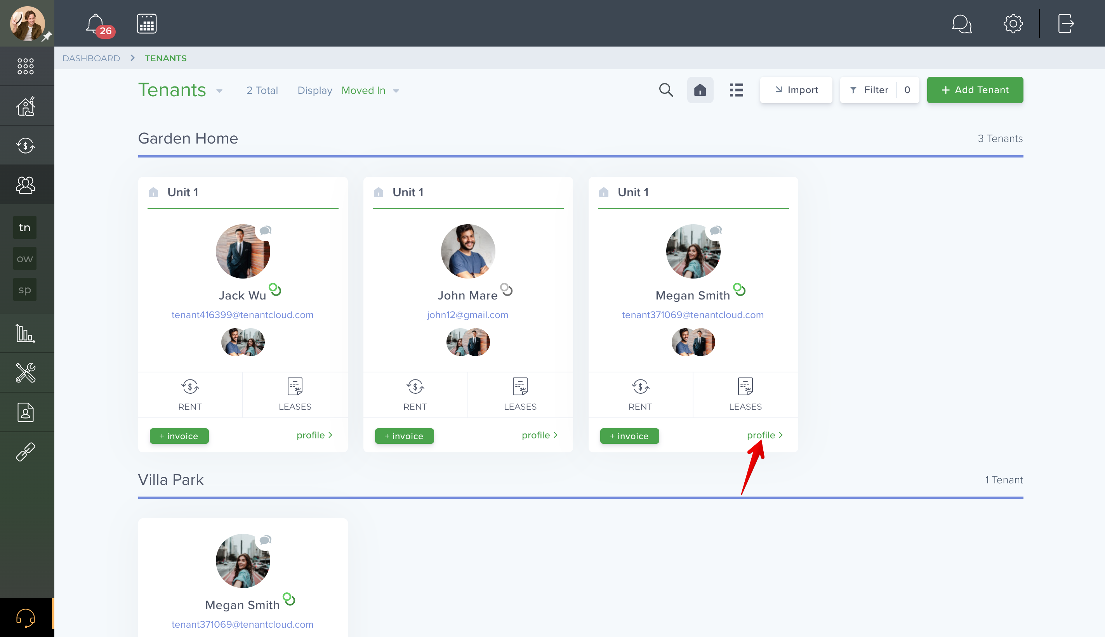The height and width of the screenshot is (637, 1105).
Task: Open the maintenance tools icon in sidebar
Action: [x=25, y=373]
